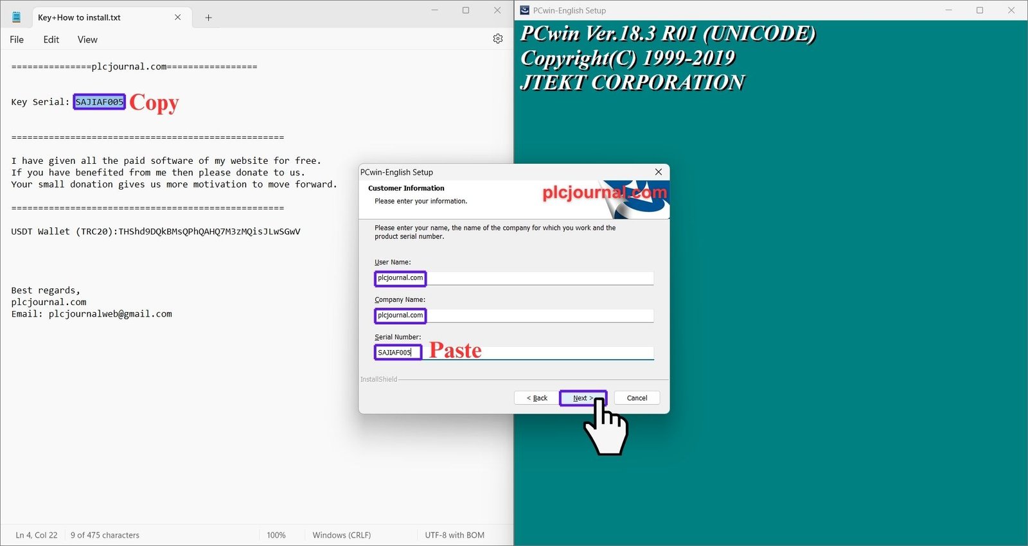Screen dimensions: 1028x546
Task: Click Windows (CRLF) line ending indicator
Action: tap(342, 535)
